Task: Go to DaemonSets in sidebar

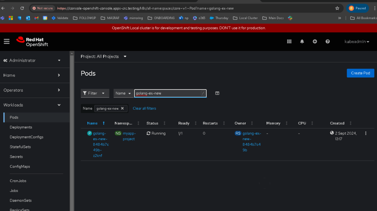Action: point(21,200)
